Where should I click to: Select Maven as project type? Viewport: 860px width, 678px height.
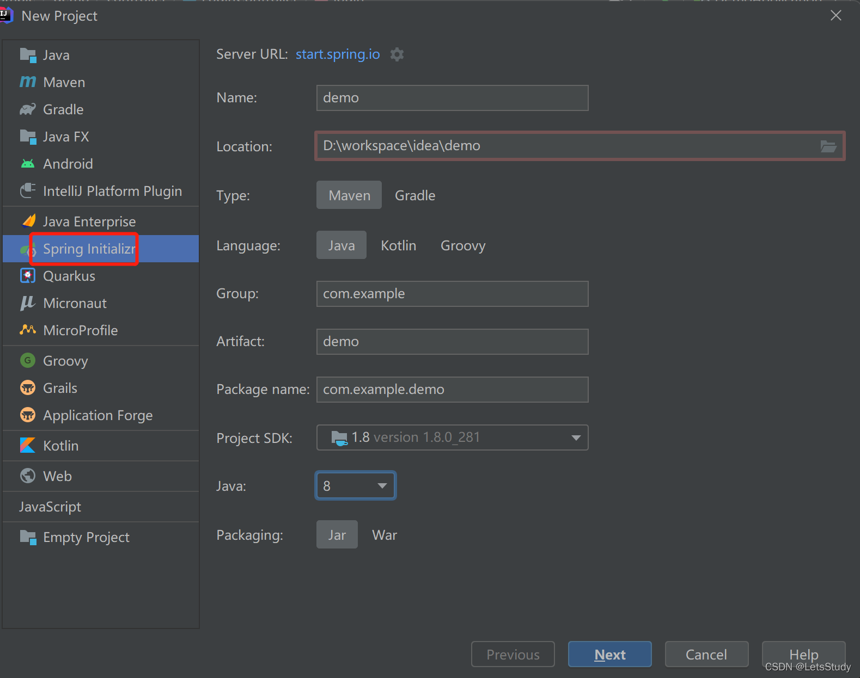pyautogui.click(x=349, y=195)
